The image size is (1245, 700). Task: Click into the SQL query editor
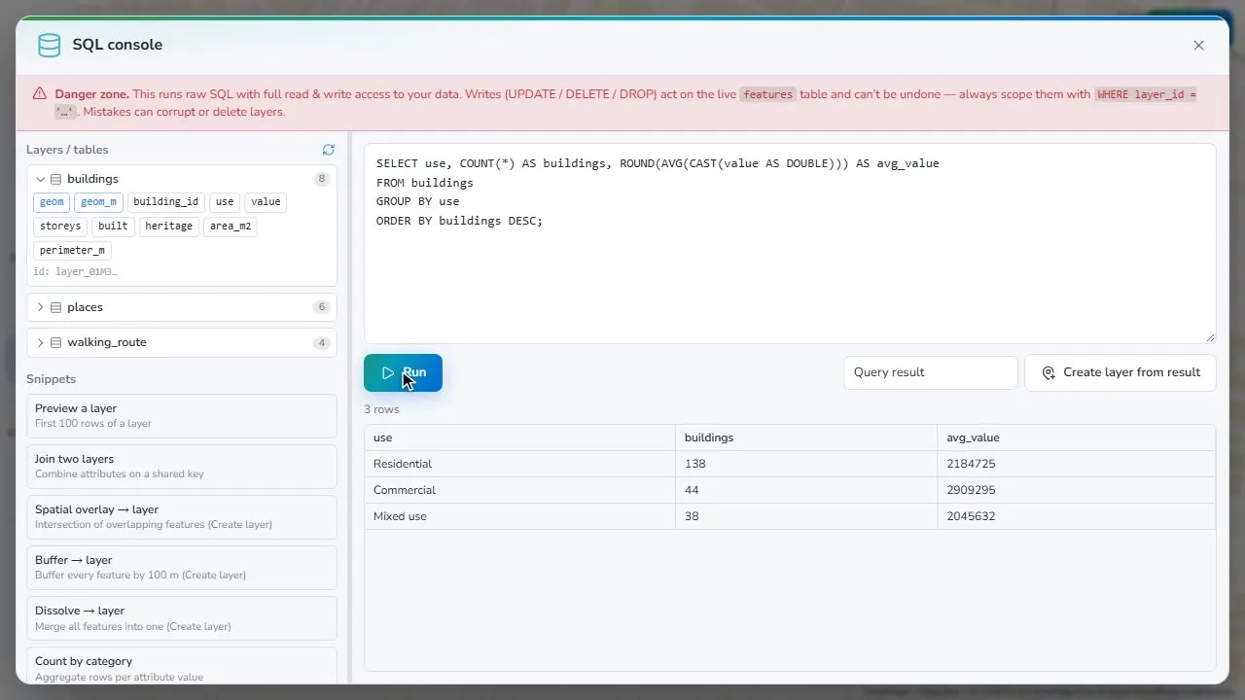click(790, 243)
